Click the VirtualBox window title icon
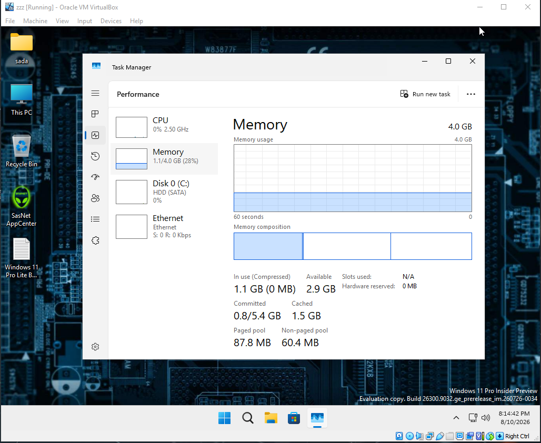Image resolution: width=541 pixels, height=443 pixels. pos(9,7)
